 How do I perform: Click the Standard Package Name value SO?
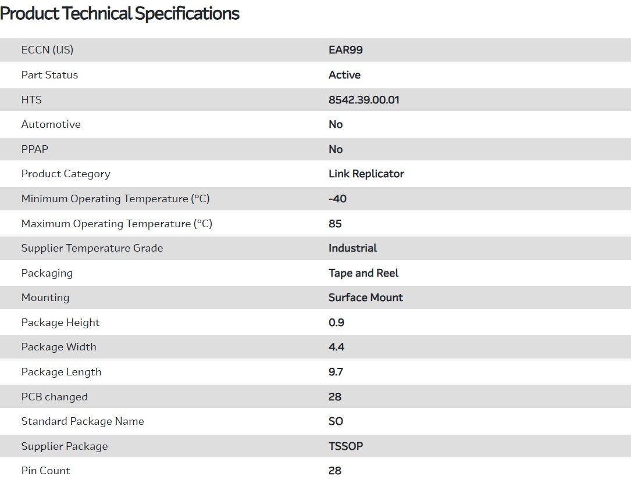coord(336,421)
